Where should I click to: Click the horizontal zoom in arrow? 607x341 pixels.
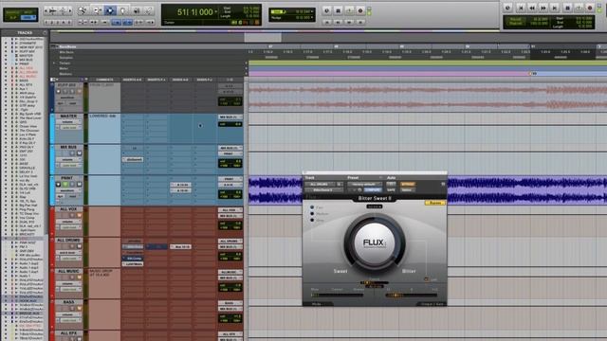pos(69,10)
